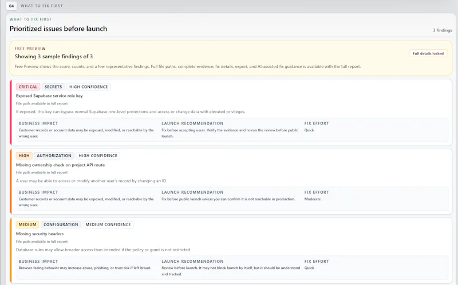Click 'Fix before public launch unless you can confirm' text

[x=228, y=199]
